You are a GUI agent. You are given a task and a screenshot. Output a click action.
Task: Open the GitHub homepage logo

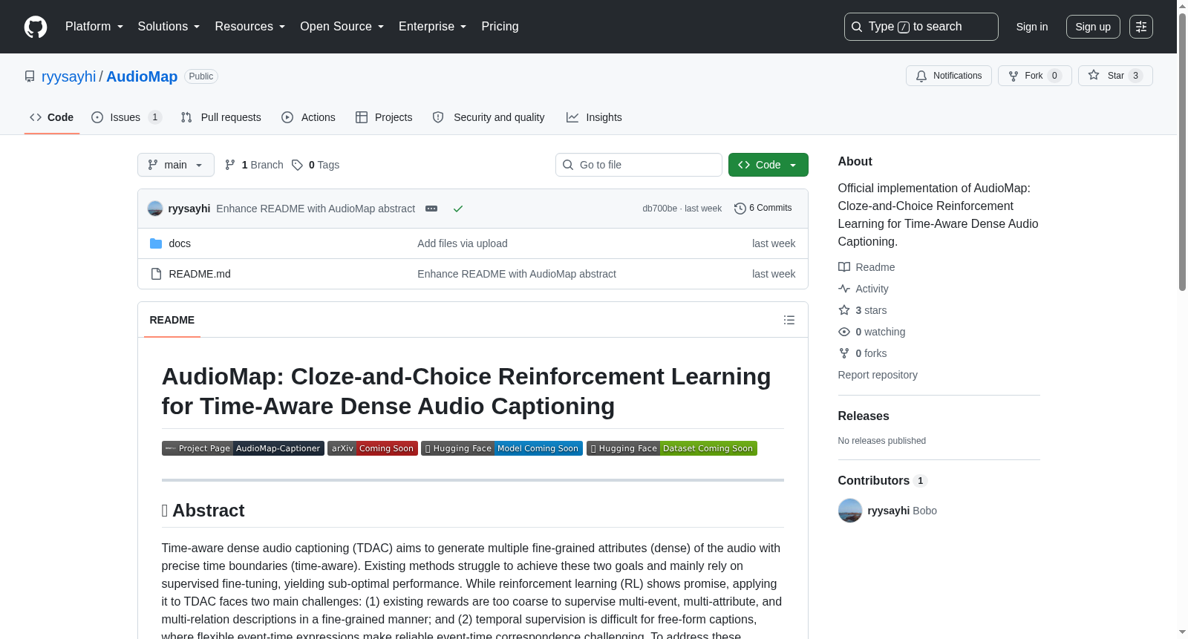36,27
